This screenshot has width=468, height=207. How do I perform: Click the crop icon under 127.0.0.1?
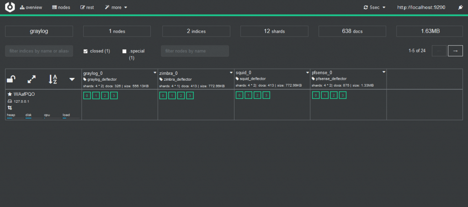pyautogui.click(x=10, y=108)
